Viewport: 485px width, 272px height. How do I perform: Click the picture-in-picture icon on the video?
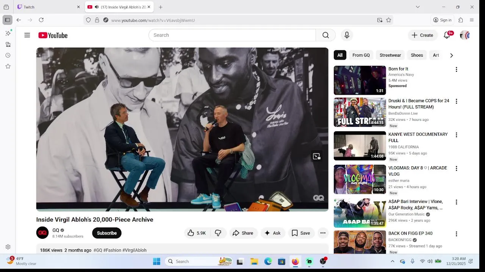(316, 156)
